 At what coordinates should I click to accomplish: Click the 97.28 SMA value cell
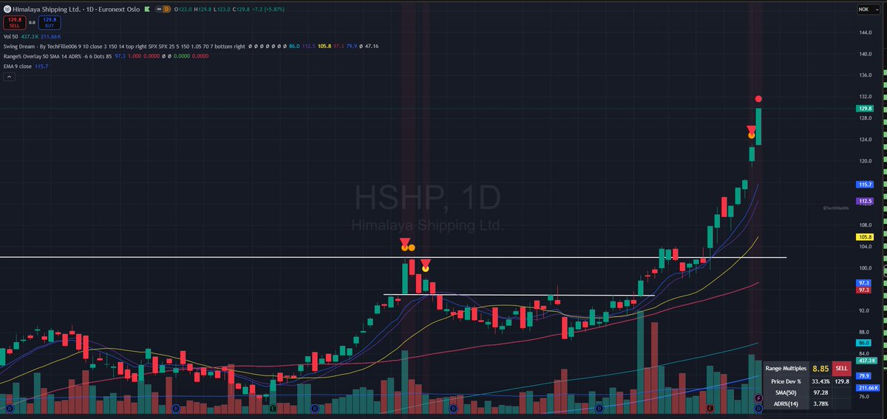pos(820,392)
